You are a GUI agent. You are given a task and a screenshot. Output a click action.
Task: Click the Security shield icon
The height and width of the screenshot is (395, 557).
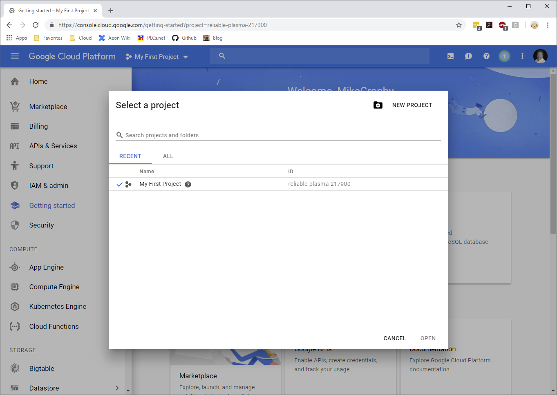[x=15, y=225]
